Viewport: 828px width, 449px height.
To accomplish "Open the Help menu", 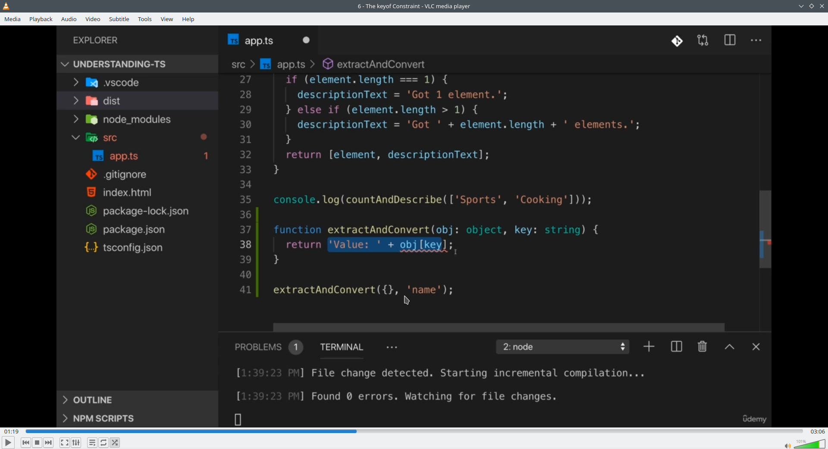I will click(x=188, y=19).
